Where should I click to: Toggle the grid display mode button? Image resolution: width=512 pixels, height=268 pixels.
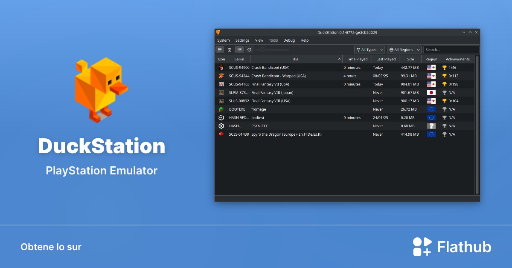pyautogui.click(x=230, y=49)
